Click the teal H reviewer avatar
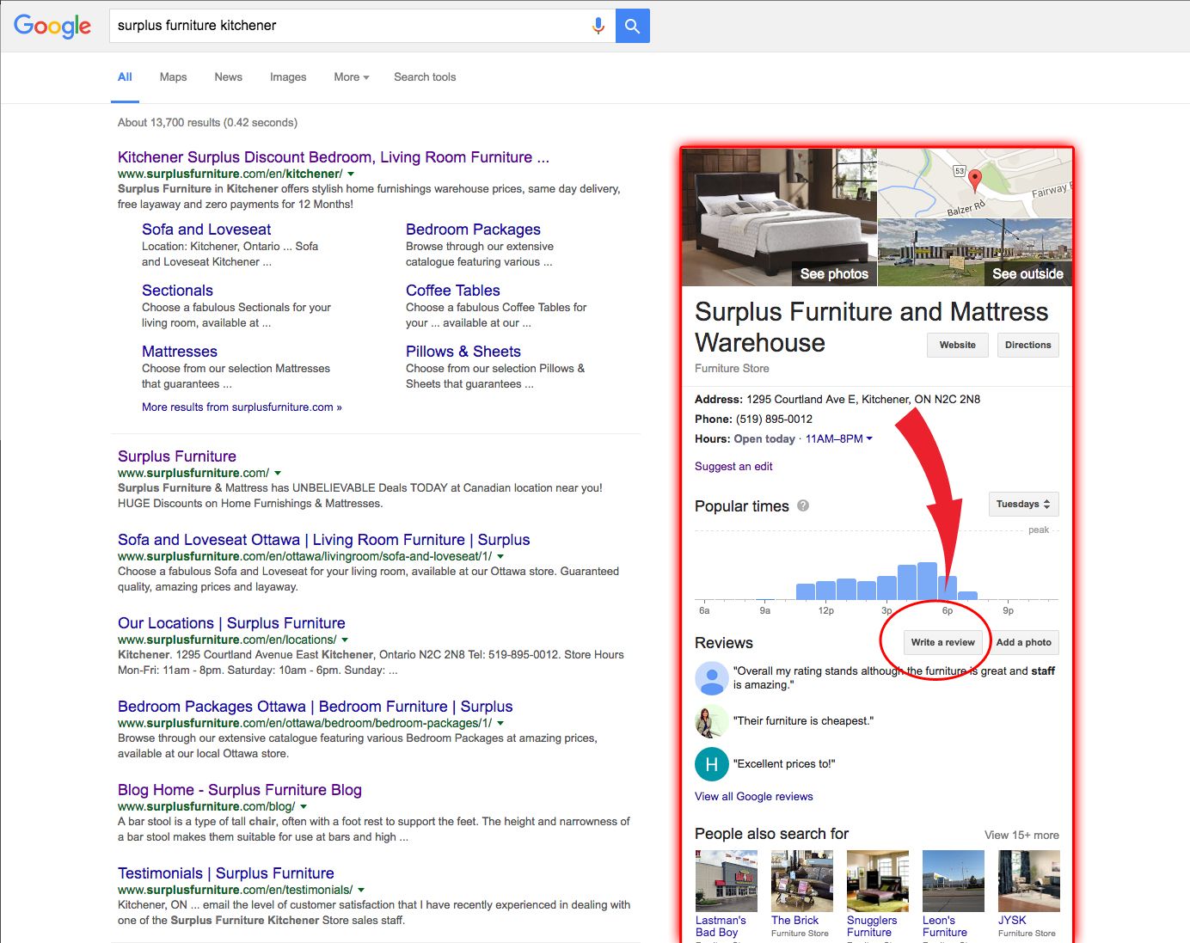This screenshot has height=943, width=1190. [x=712, y=764]
